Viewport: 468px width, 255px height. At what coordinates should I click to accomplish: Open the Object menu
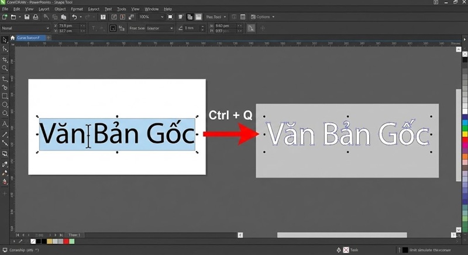point(60,9)
